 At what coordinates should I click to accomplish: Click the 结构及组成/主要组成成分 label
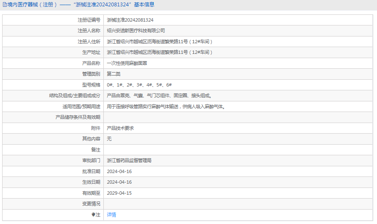tap(75, 95)
